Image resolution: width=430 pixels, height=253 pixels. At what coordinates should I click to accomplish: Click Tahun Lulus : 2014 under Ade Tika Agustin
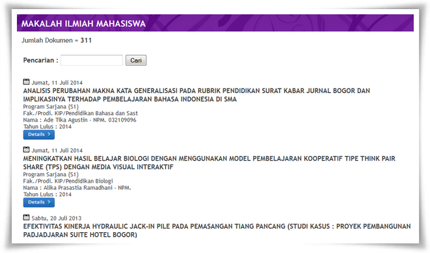[47, 127]
